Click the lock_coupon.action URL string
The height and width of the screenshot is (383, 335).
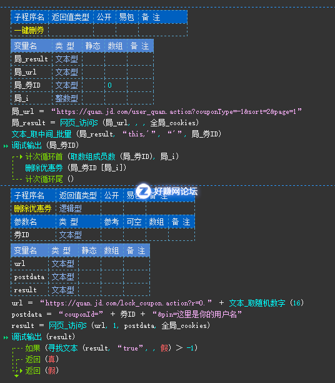click(126, 303)
